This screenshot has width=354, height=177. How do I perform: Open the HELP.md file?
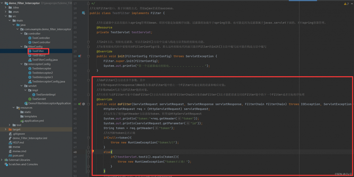pyautogui.click(x=18, y=142)
